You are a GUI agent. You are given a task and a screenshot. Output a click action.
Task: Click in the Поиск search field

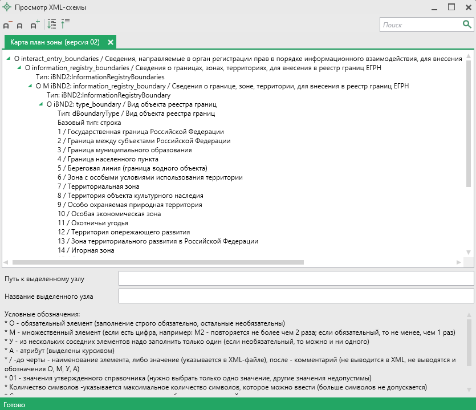coord(421,25)
